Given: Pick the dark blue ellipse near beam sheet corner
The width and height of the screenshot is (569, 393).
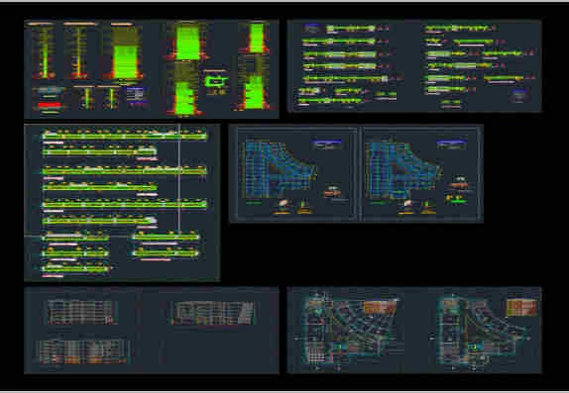Looking at the screenshot, I should (519, 96).
